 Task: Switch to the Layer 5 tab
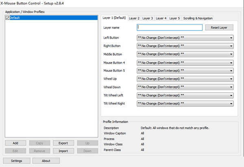click(175, 18)
